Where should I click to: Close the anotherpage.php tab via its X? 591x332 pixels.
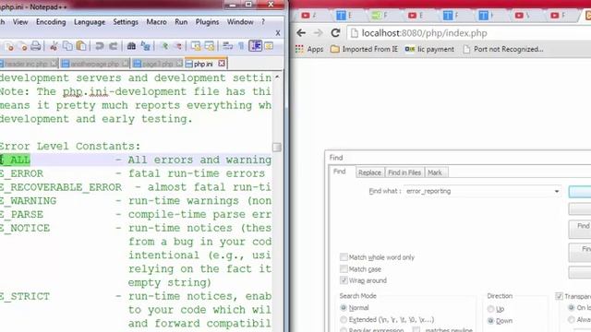click(x=126, y=64)
